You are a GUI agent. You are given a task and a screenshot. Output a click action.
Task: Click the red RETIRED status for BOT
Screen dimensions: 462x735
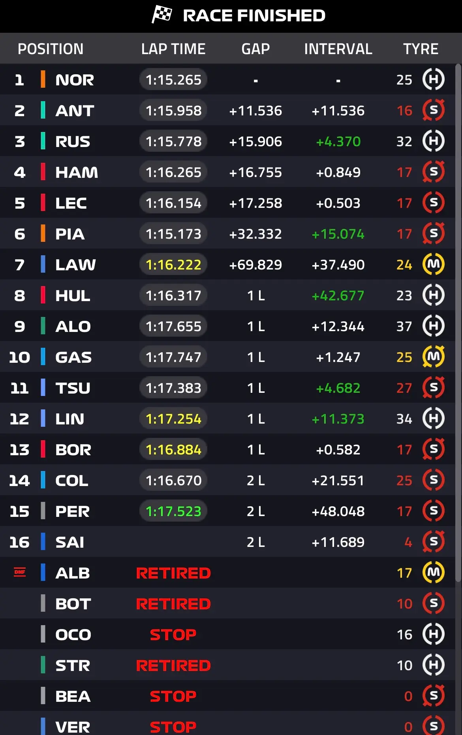coord(173,603)
